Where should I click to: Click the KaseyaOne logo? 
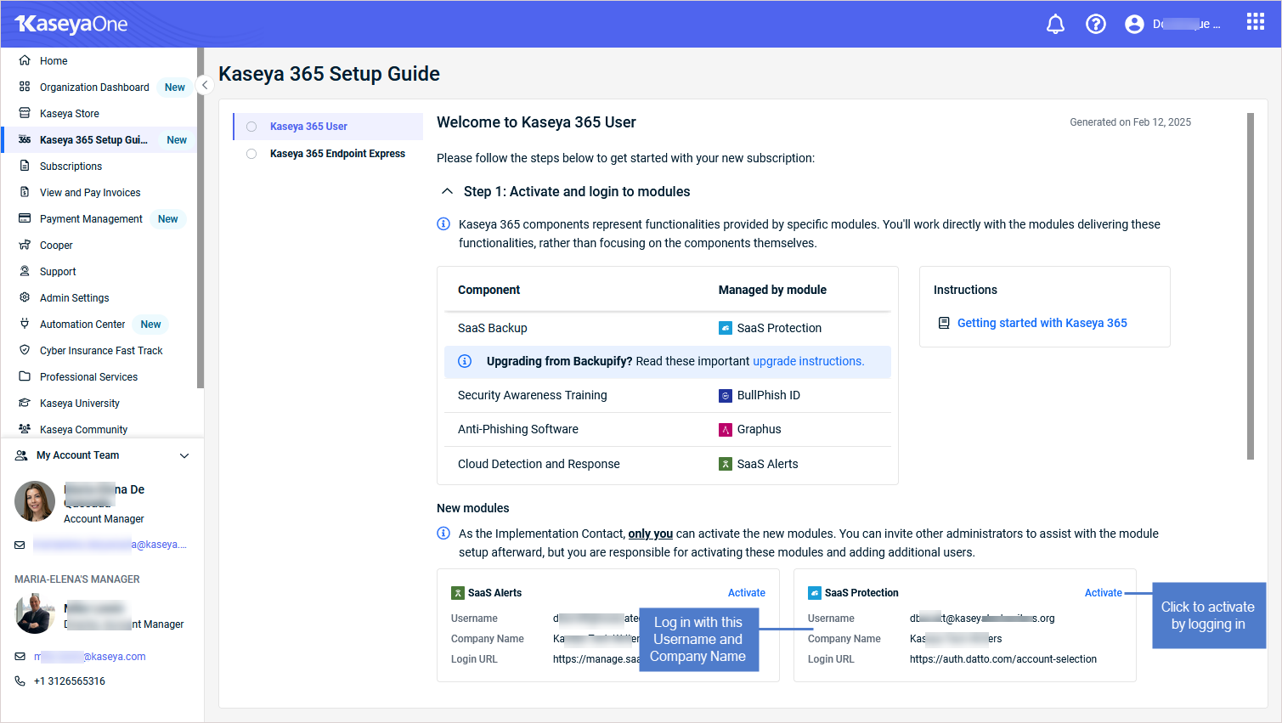click(x=71, y=24)
